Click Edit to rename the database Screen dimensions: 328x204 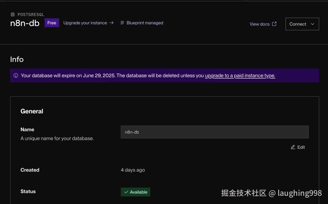[298, 147]
